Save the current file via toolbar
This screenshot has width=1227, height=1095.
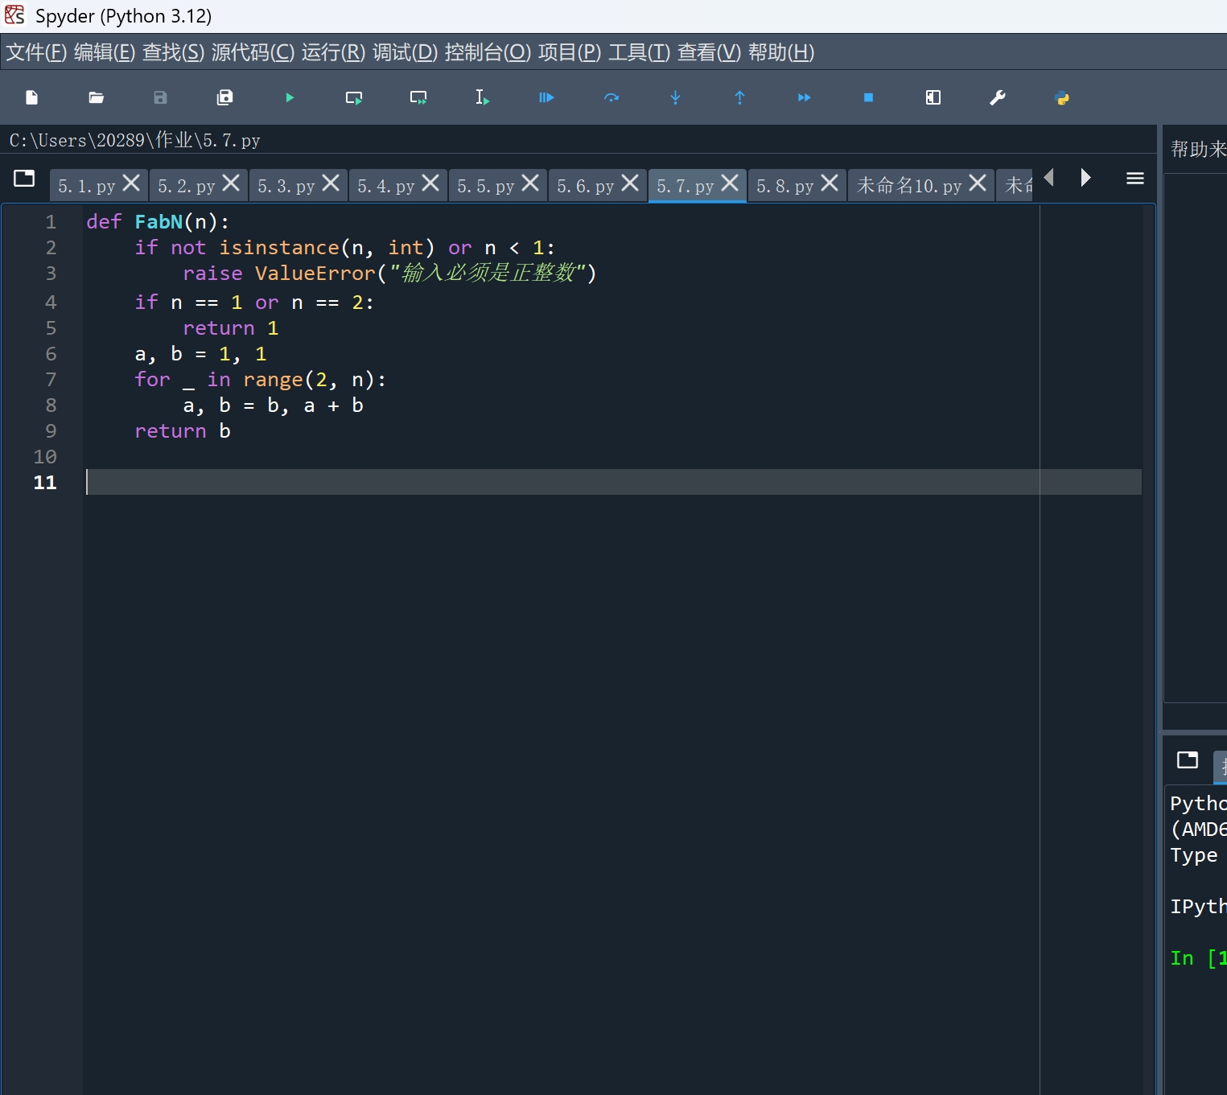(161, 97)
